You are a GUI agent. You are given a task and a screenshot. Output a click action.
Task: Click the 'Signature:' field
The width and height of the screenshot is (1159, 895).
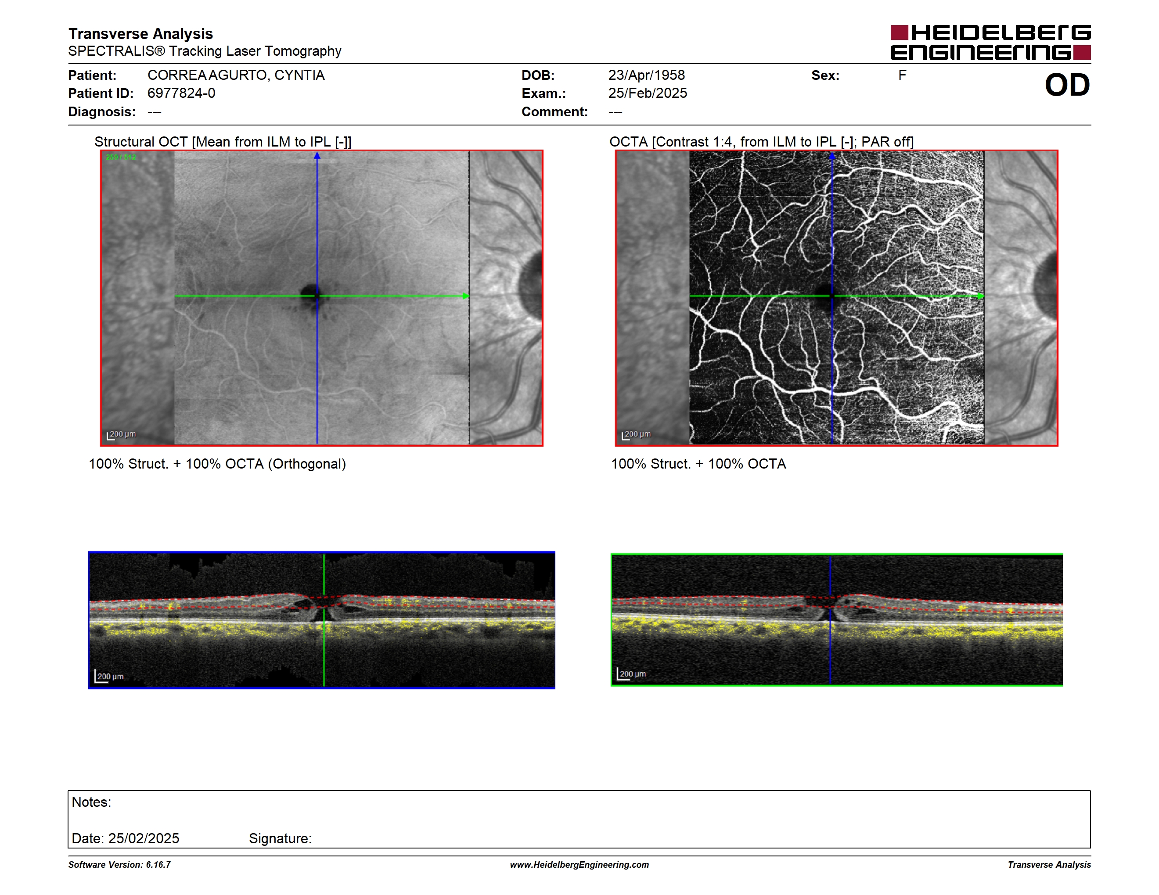click(280, 838)
